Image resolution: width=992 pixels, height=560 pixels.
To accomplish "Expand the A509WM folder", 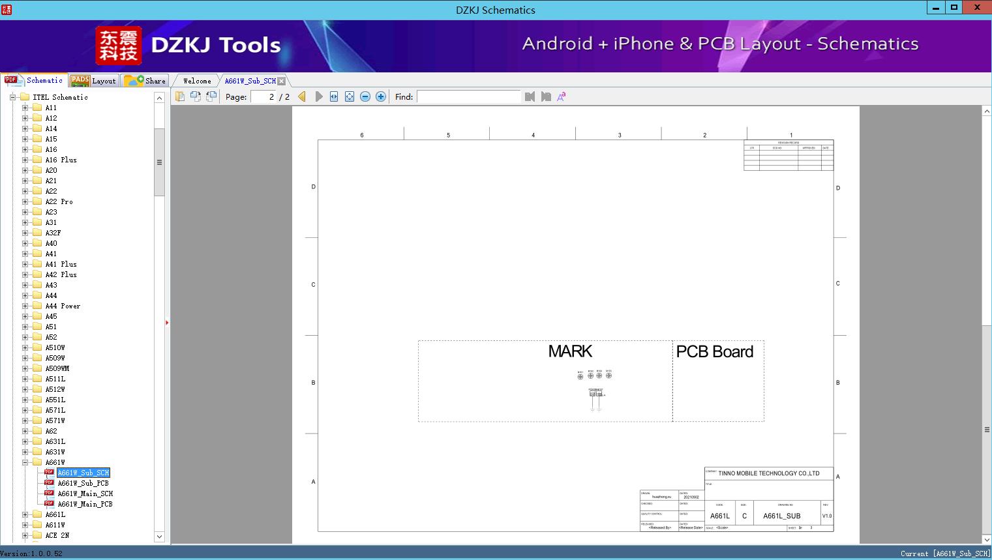I will coord(25,368).
